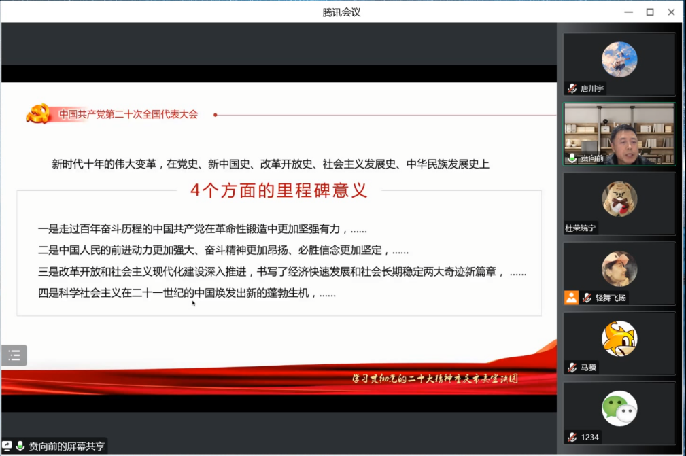This screenshot has height=456, width=686.
Task: Select 杜荣皖宁's cartoon avatar tile
Action: click(619, 199)
